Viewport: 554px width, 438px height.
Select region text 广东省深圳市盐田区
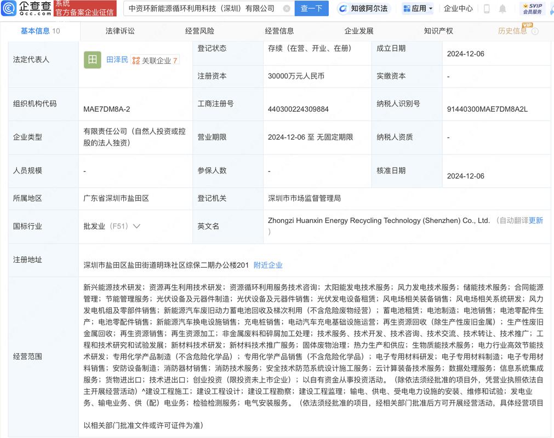pos(116,198)
